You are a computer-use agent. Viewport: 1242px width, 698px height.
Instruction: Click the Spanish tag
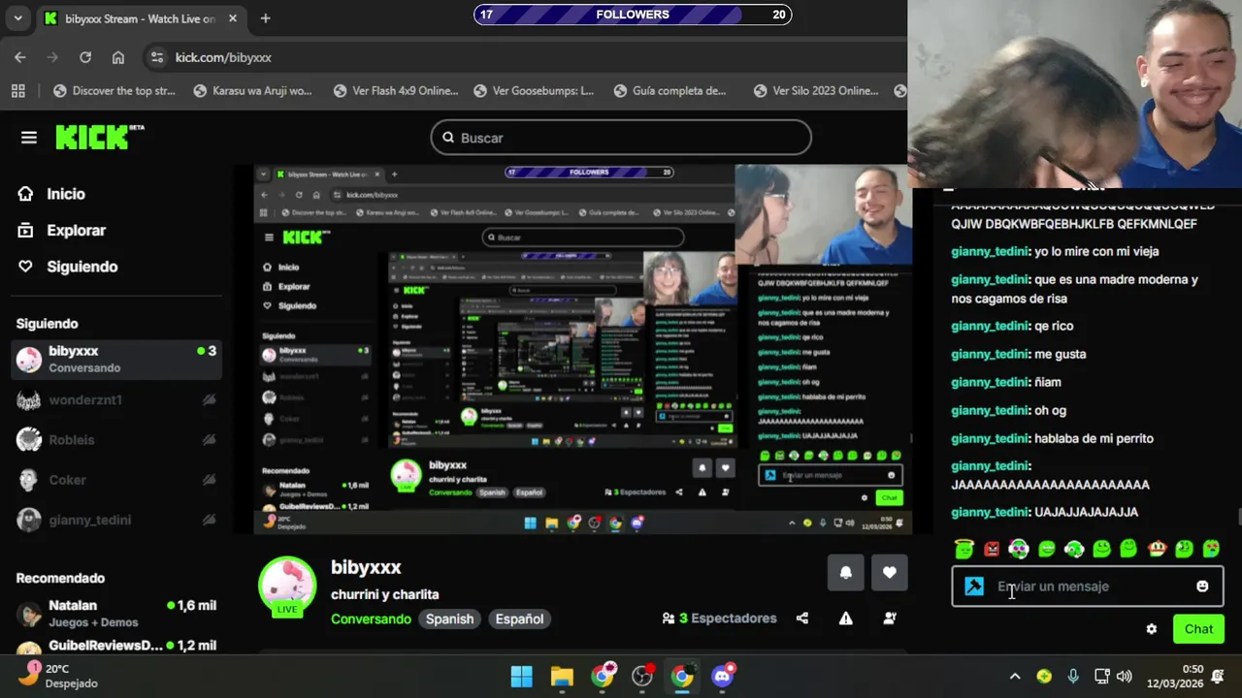pyautogui.click(x=449, y=619)
